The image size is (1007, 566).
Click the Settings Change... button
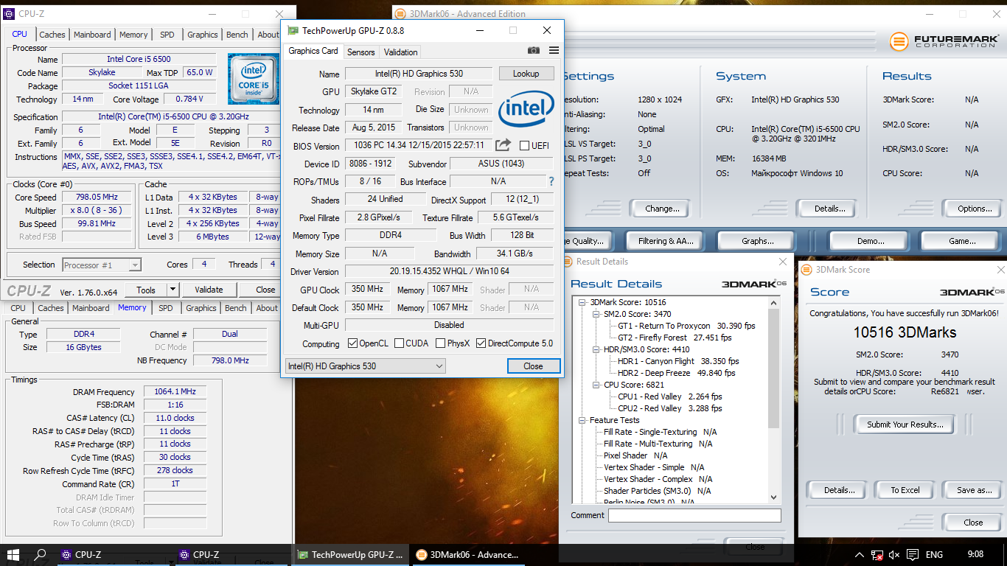click(662, 209)
